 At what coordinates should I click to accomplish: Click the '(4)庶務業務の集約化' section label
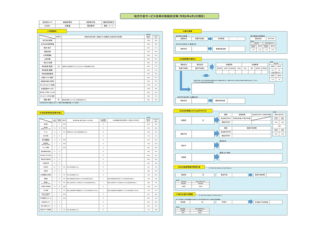click(188, 59)
